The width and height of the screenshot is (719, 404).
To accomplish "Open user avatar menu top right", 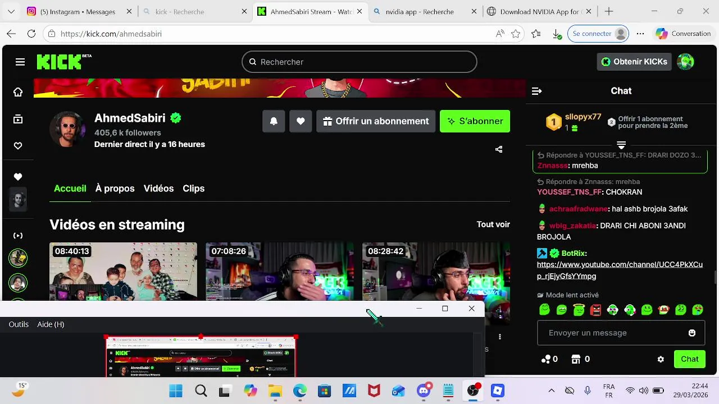I will pos(685,62).
